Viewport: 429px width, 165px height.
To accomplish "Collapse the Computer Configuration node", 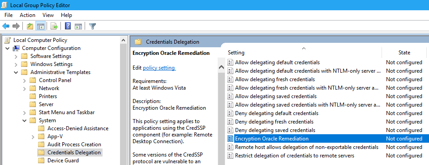I will click(x=7, y=49).
